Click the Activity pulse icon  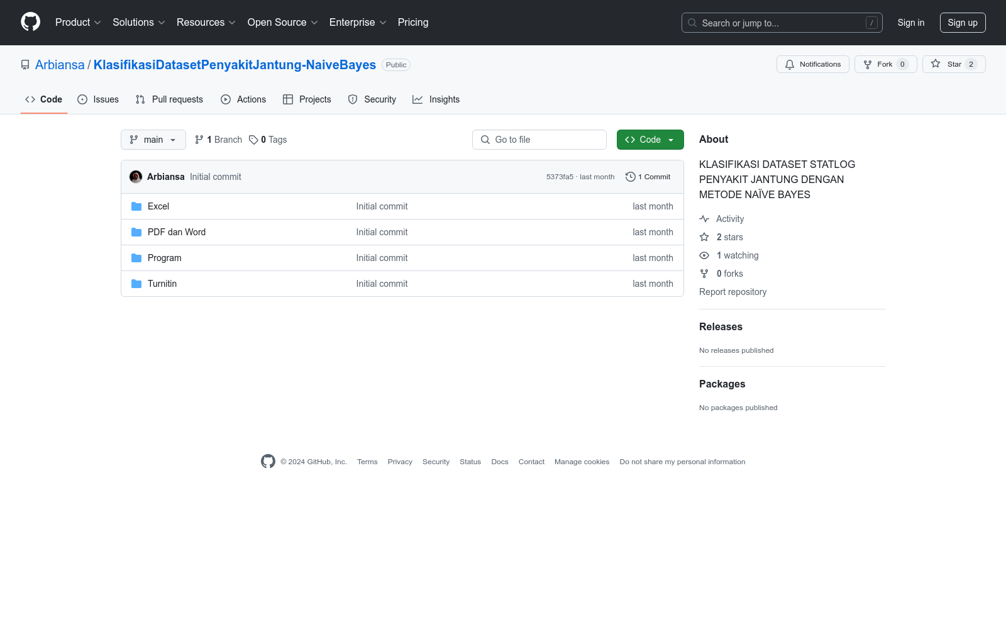click(704, 219)
